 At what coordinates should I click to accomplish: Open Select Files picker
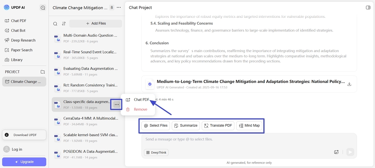coord(155,125)
